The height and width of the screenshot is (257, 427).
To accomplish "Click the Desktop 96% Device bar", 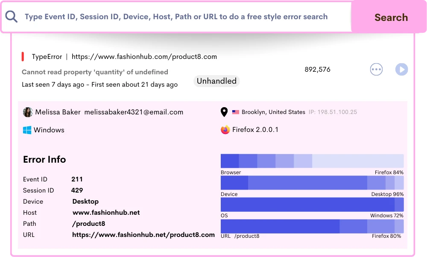I will 312,183.
